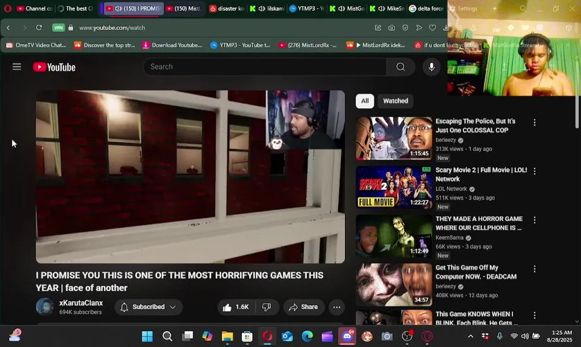This screenshot has height=347, width=581.
Task: Reload the page in Opera
Action: (x=39, y=28)
